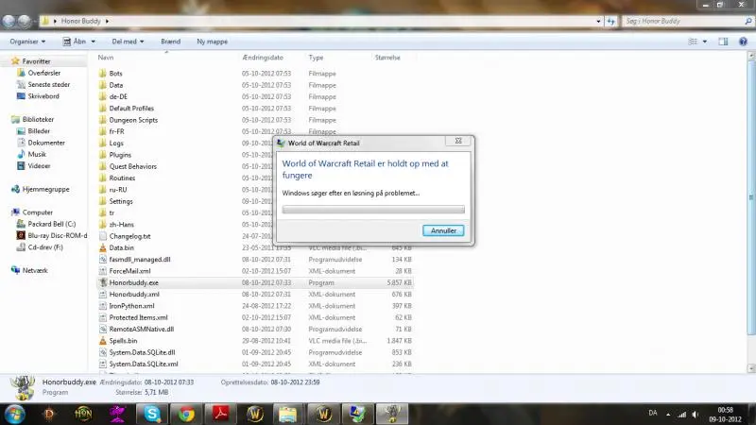The width and height of the screenshot is (756, 425).
Task: Click the volume icon in system tray
Action: coord(695,414)
